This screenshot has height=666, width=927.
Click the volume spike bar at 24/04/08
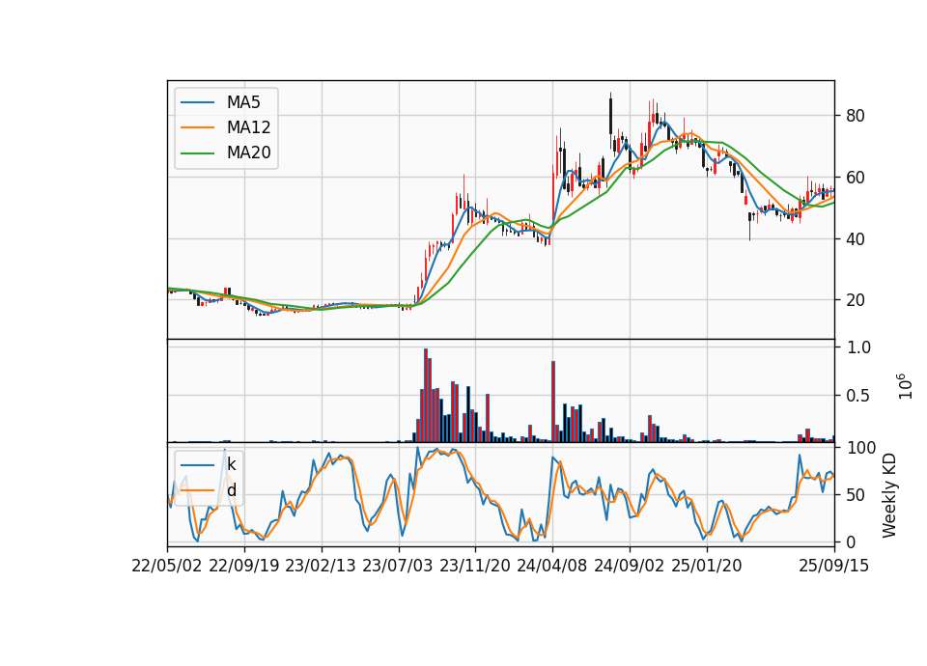(553, 402)
